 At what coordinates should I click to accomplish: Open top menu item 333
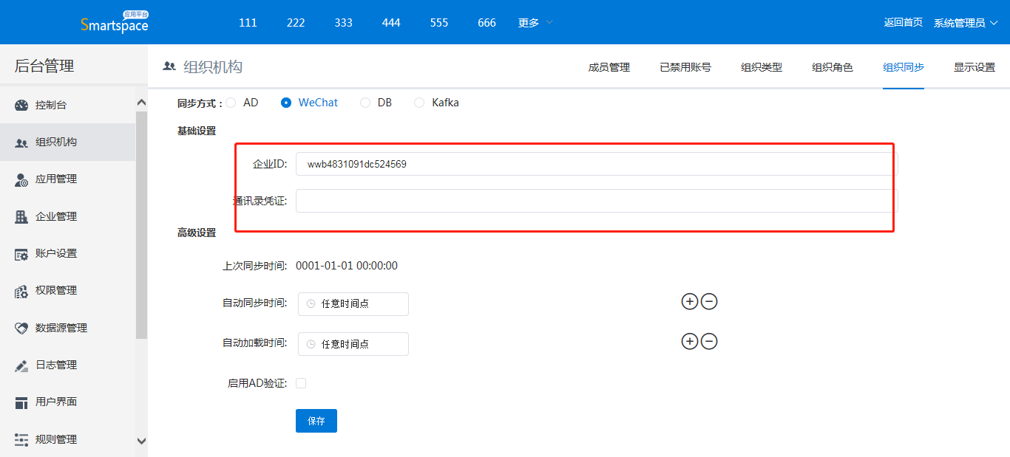(344, 23)
